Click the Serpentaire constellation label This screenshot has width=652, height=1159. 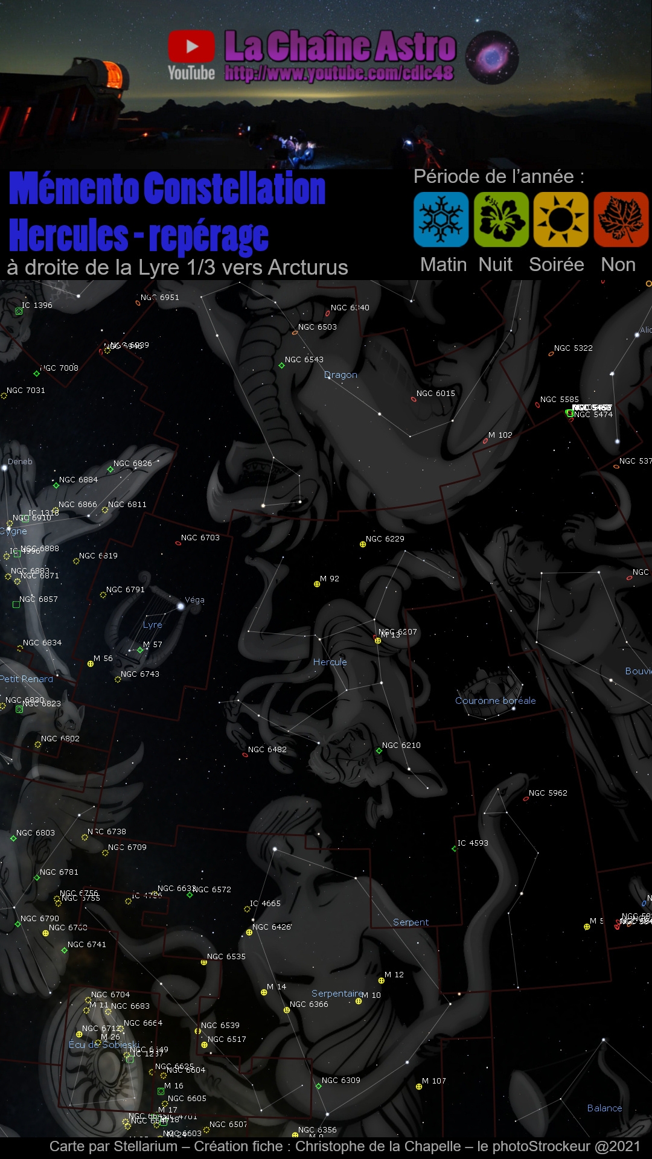coord(337,994)
